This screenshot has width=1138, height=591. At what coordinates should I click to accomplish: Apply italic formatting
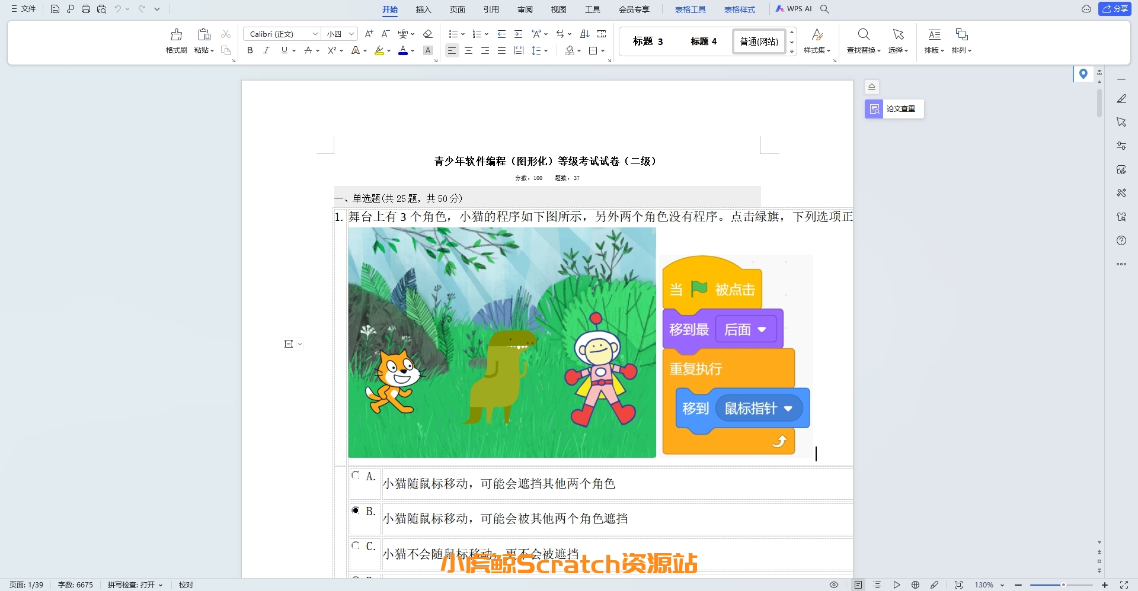[x=266, y=50]
